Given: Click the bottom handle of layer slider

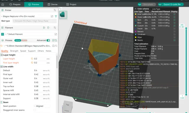Looking at the screenshot, I should (x=186, y=95).
